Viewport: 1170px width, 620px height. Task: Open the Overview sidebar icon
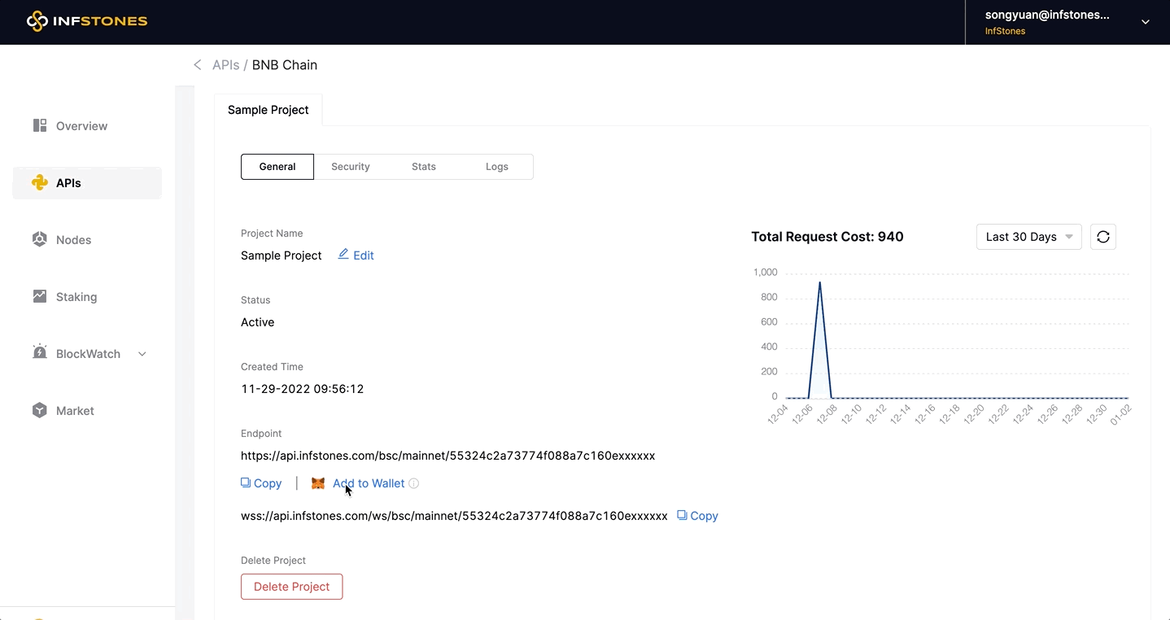(40, 125)
